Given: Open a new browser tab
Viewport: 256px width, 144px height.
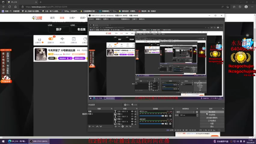Looking at the screenshot, I should 41,2.
